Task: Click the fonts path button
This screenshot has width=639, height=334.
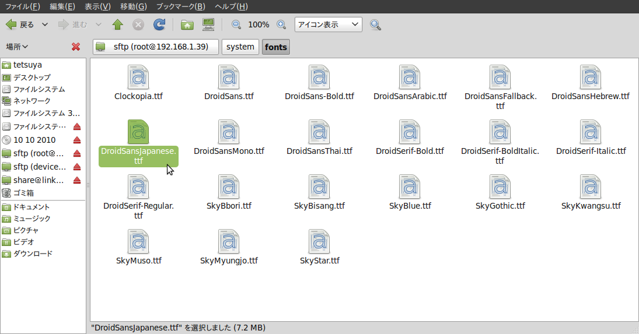Action: coord(276,47)
